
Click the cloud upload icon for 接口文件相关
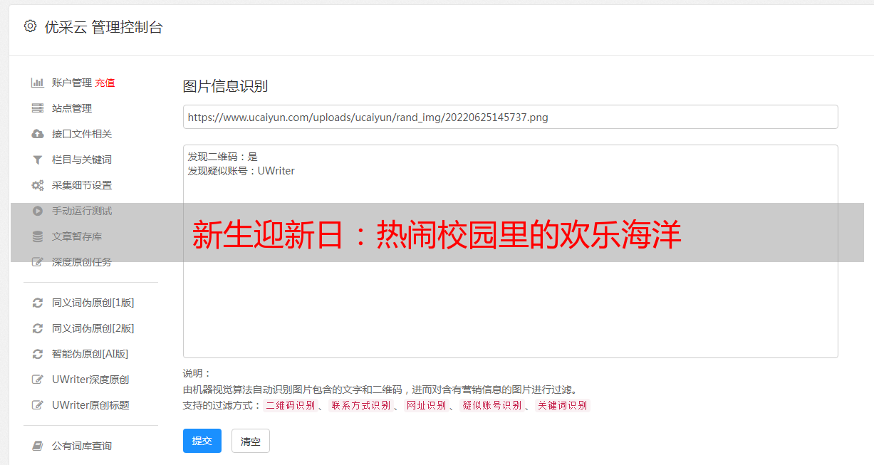(x=38, y=134)
